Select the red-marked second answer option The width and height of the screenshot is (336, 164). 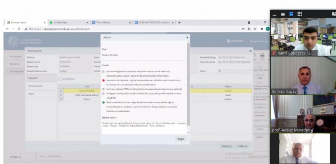[103, 80]
